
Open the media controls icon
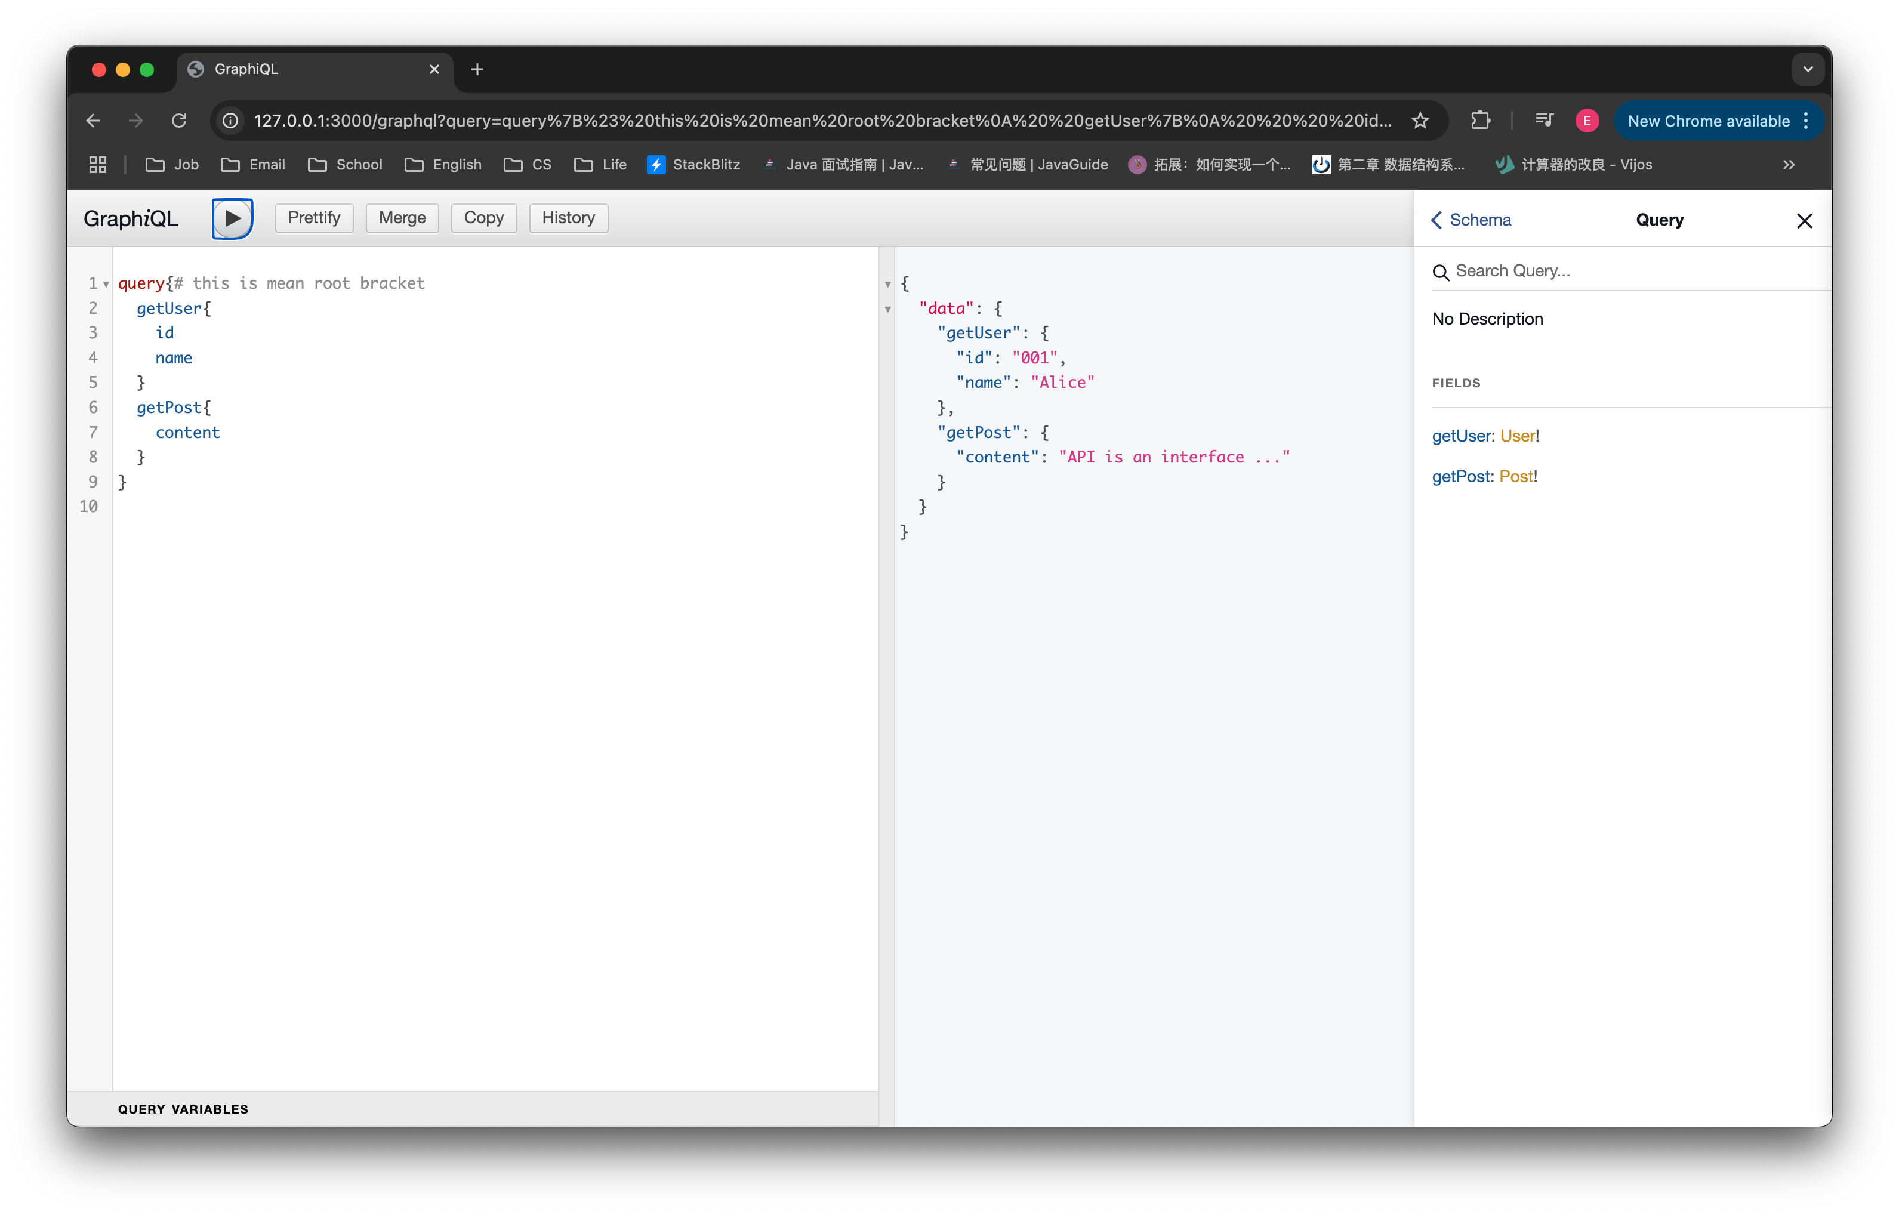pyautogui.click(x=1544, y=121)
